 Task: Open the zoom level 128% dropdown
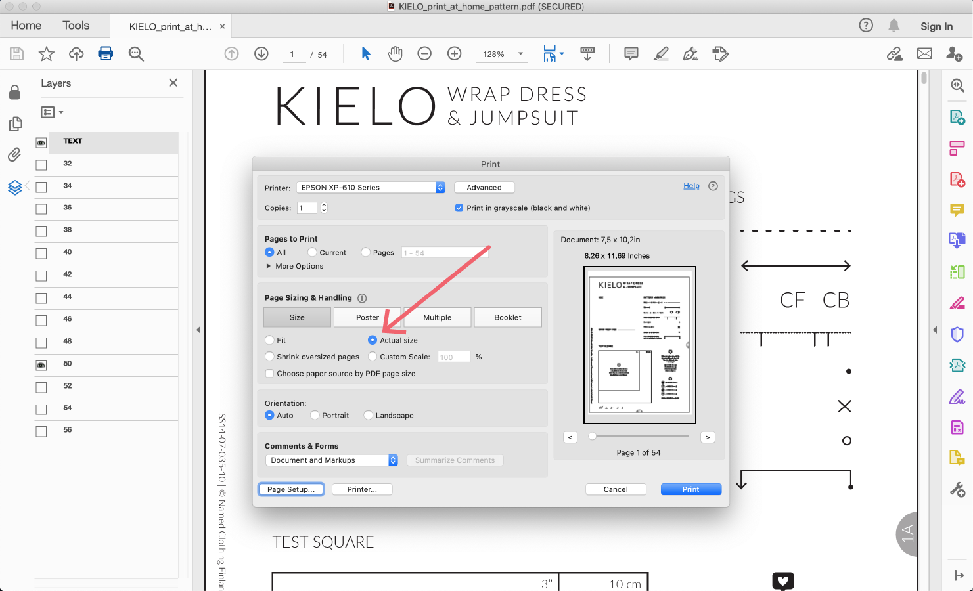tap(520, 54)
